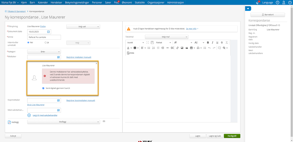Image resolution: width=293 pixels, height=142 pixels.
Task: Open the Kategori dropdown showing Brev
Action: [44, 51]
